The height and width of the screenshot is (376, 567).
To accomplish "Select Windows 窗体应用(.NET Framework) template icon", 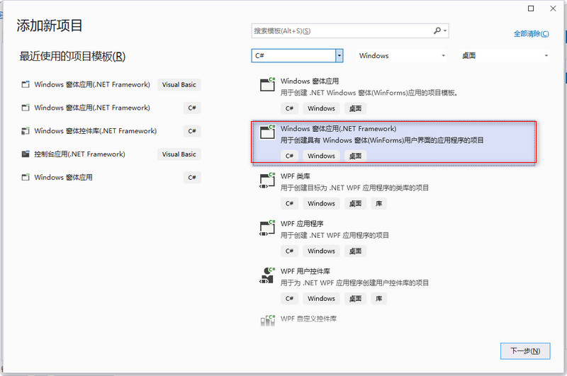I will point(268,132).
